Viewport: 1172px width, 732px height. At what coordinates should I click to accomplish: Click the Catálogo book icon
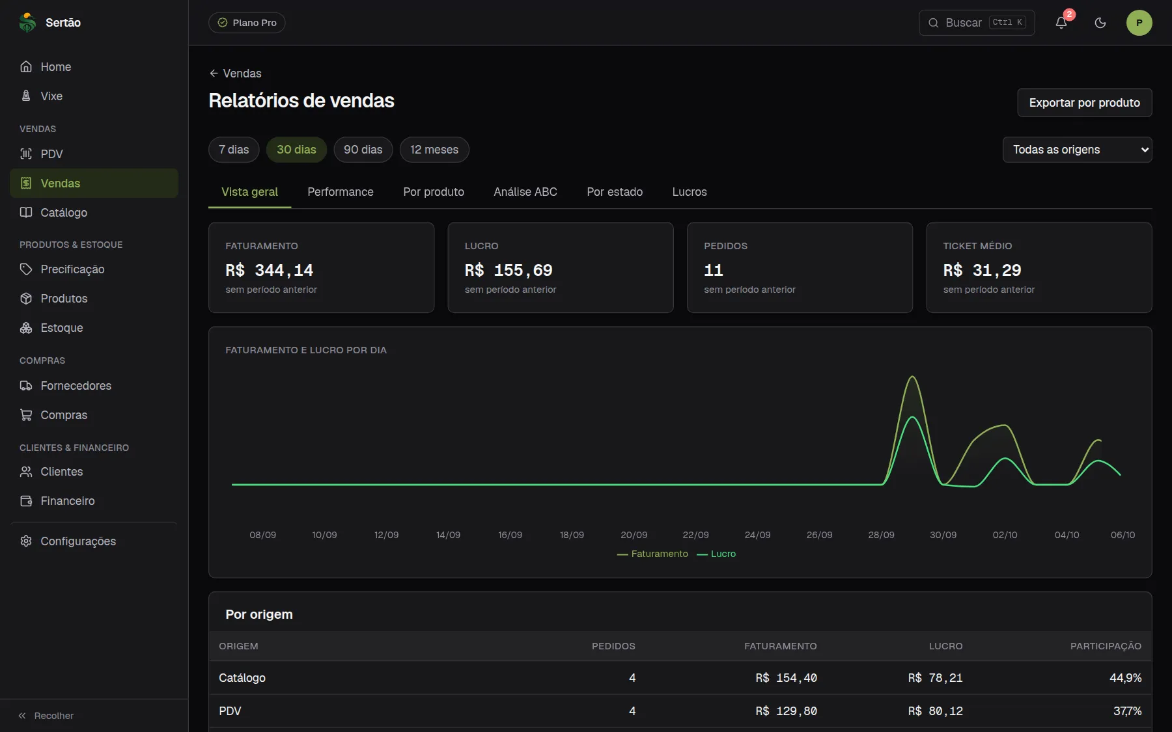point(26,212)
